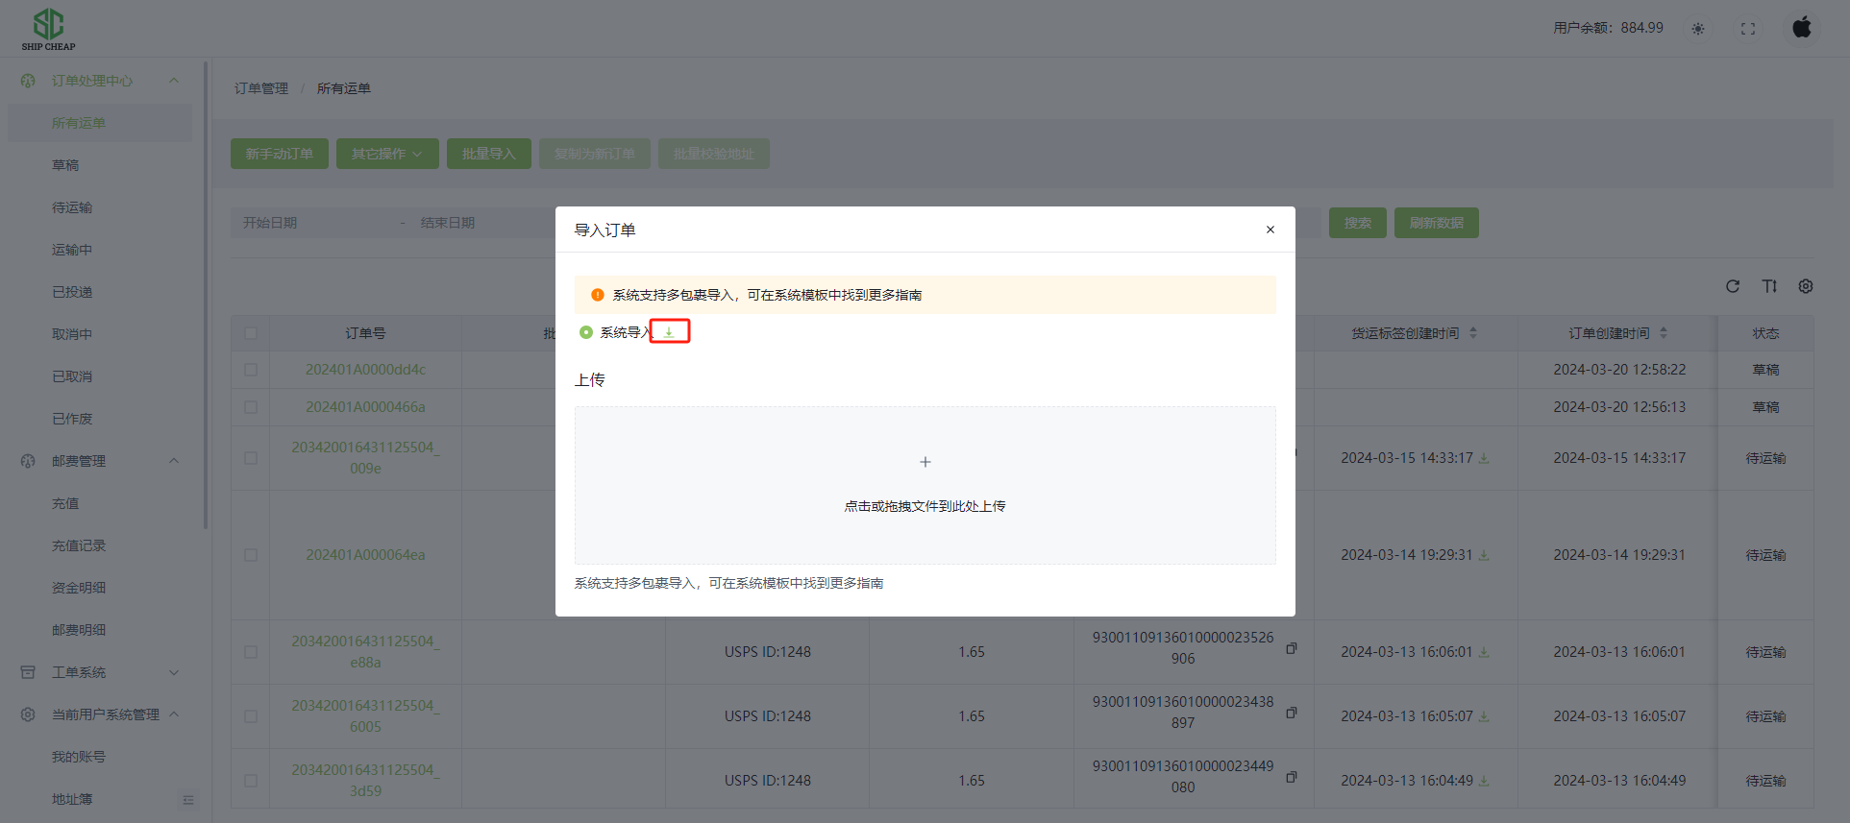Go to 草稿 in the sidebar

pyautogui.click(x=65, y=165)
